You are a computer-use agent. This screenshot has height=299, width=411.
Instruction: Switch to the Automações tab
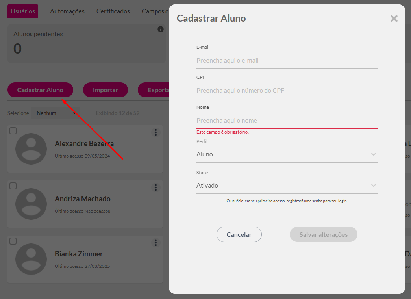click(x=67, y=11)
